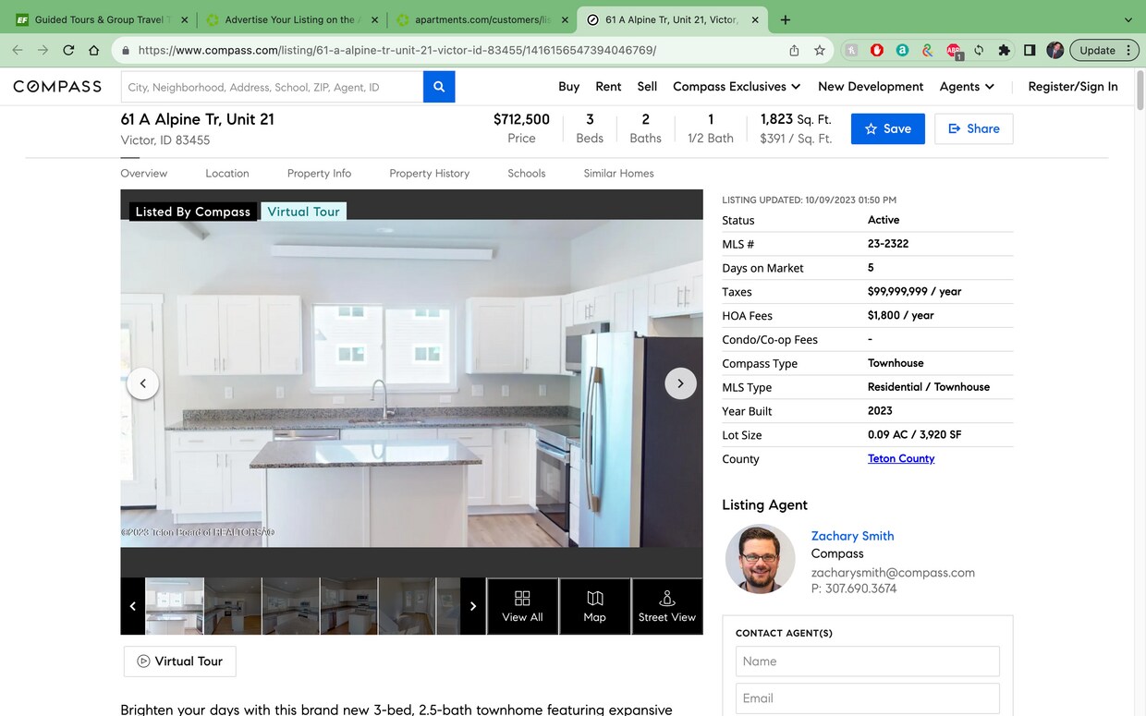The height and width of the screenshot is (716, 1146).
Task: Open the AdBlock extension icon
Action: (876, 50)
